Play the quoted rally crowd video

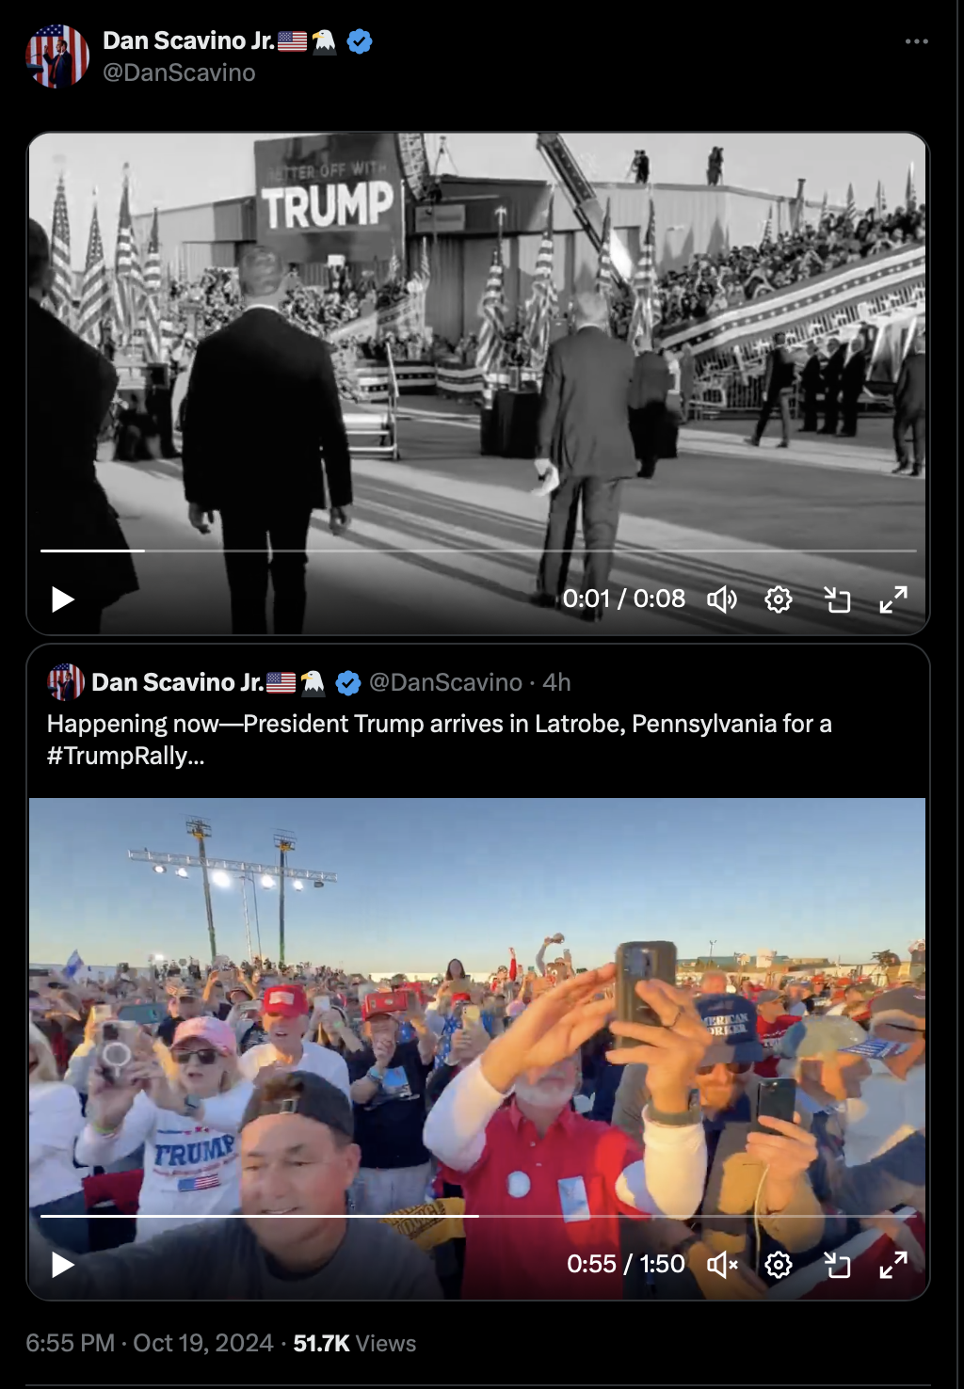pos(63,1265)
